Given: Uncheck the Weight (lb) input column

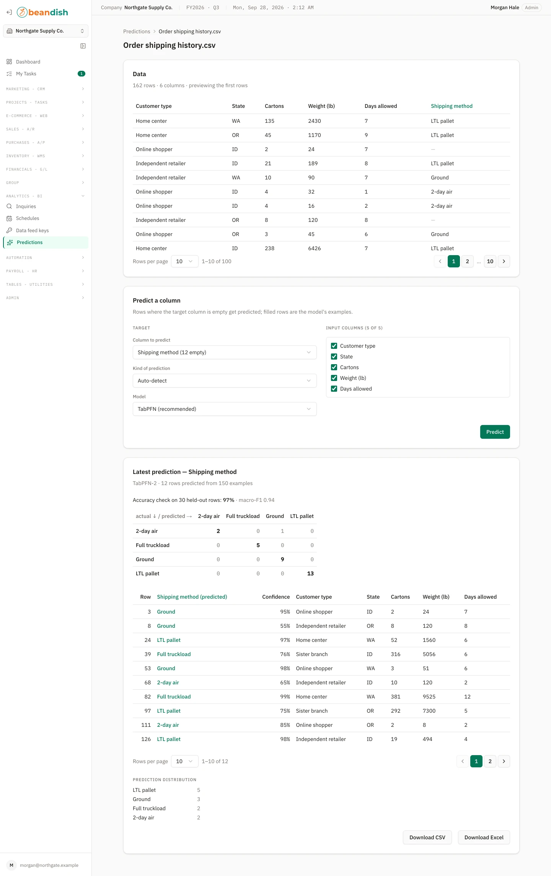Looking at the screenshot, I should pos(334,378).
